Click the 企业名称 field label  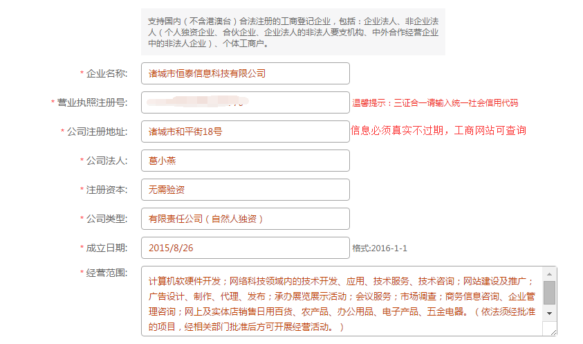107,73
